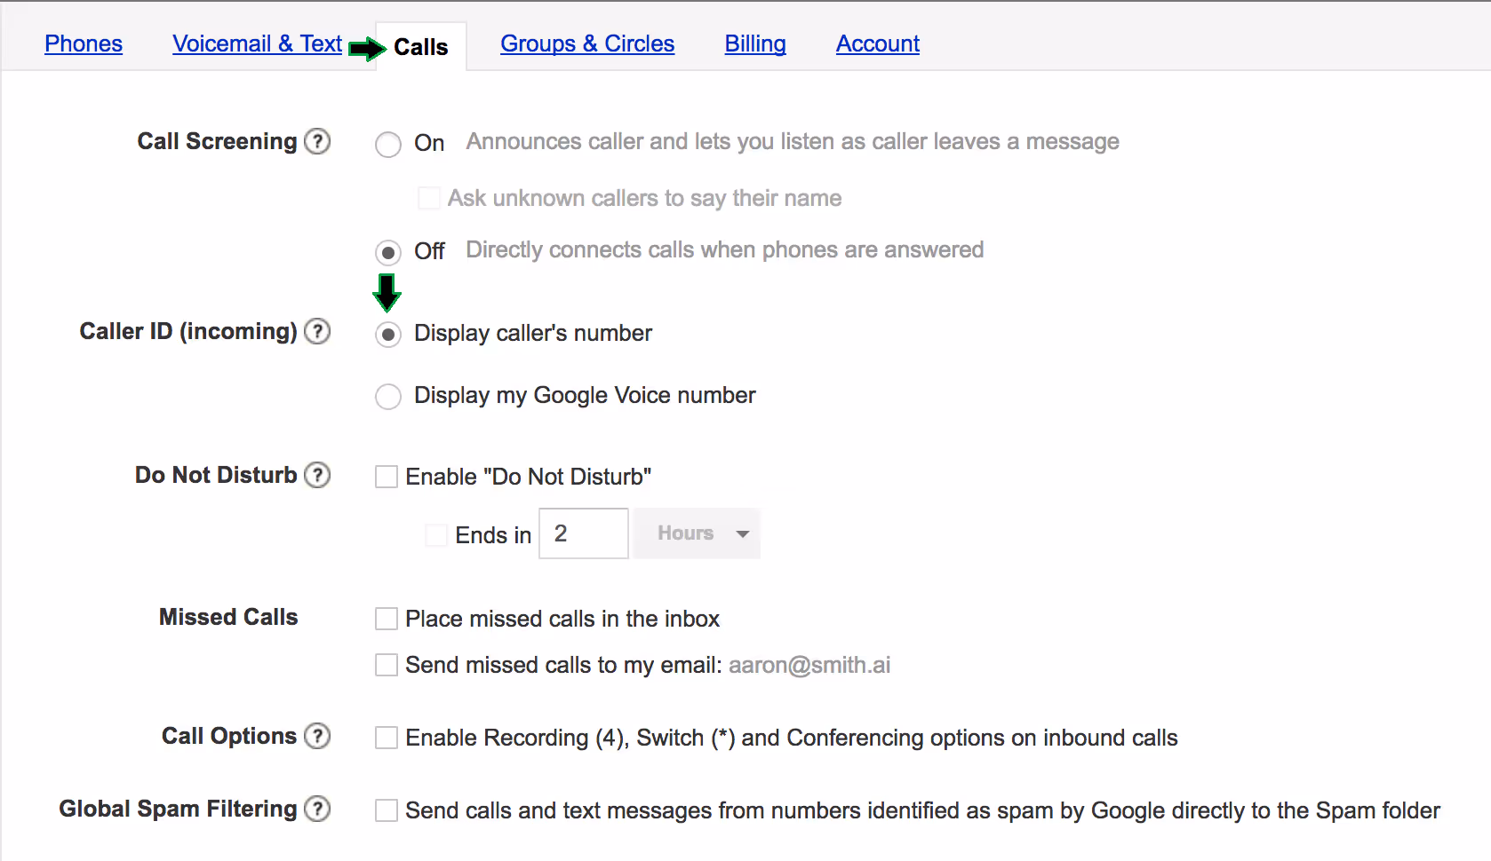Check Send missed calls to my email
This screenshot has height=861, width=1491.
point(387,665)
